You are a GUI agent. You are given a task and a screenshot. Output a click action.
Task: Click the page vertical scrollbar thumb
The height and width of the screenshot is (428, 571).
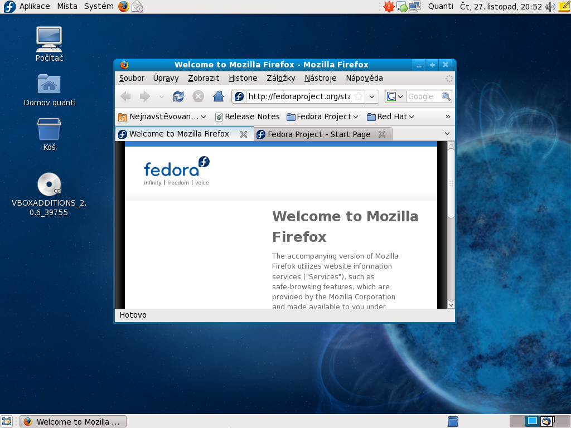coord(451,183)
